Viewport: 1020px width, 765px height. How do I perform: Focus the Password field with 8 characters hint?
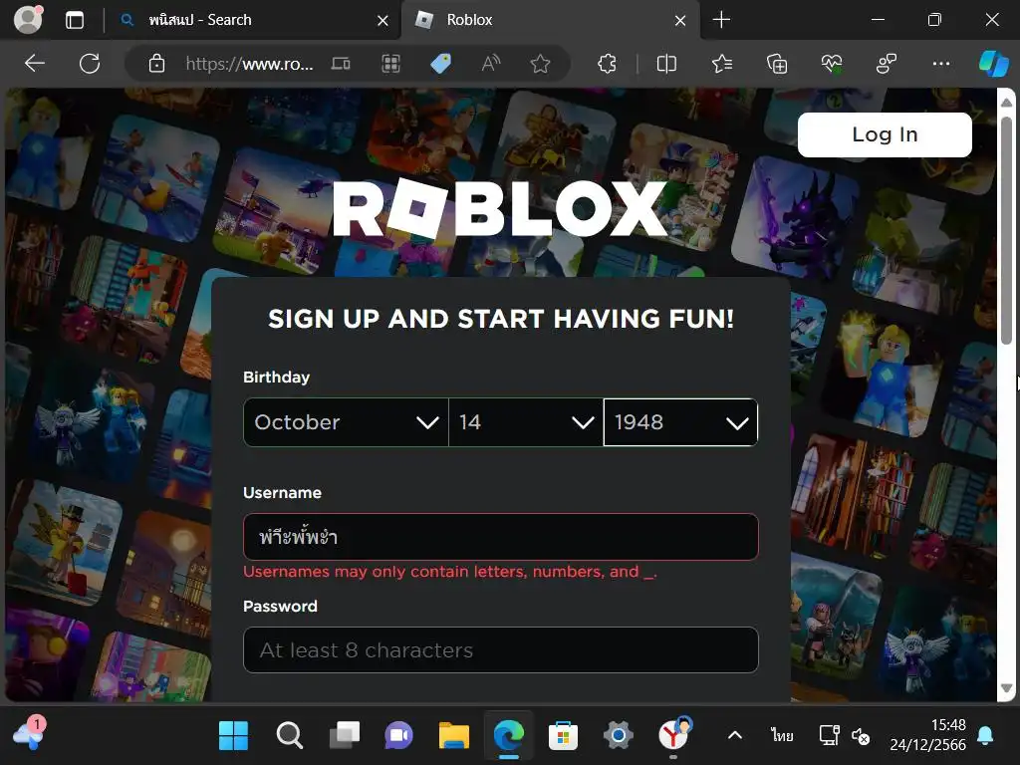501,649
